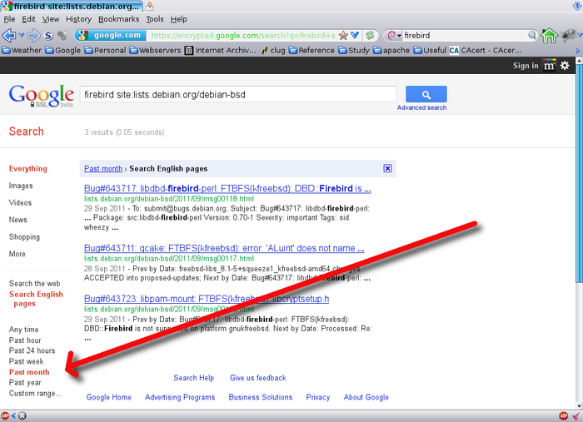Screen dimensions: 583x422
Task: Click the blue S toolbar icon
Action: click(x=48, y=36)
